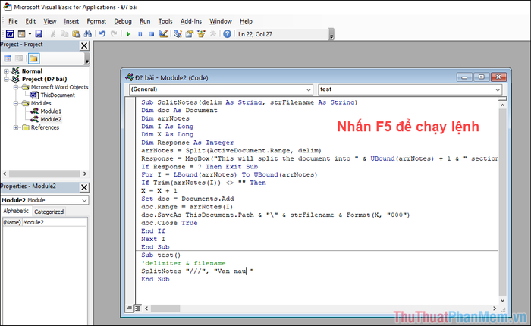
Task: Open the Insert menu
Action: [x=71, y=21]
